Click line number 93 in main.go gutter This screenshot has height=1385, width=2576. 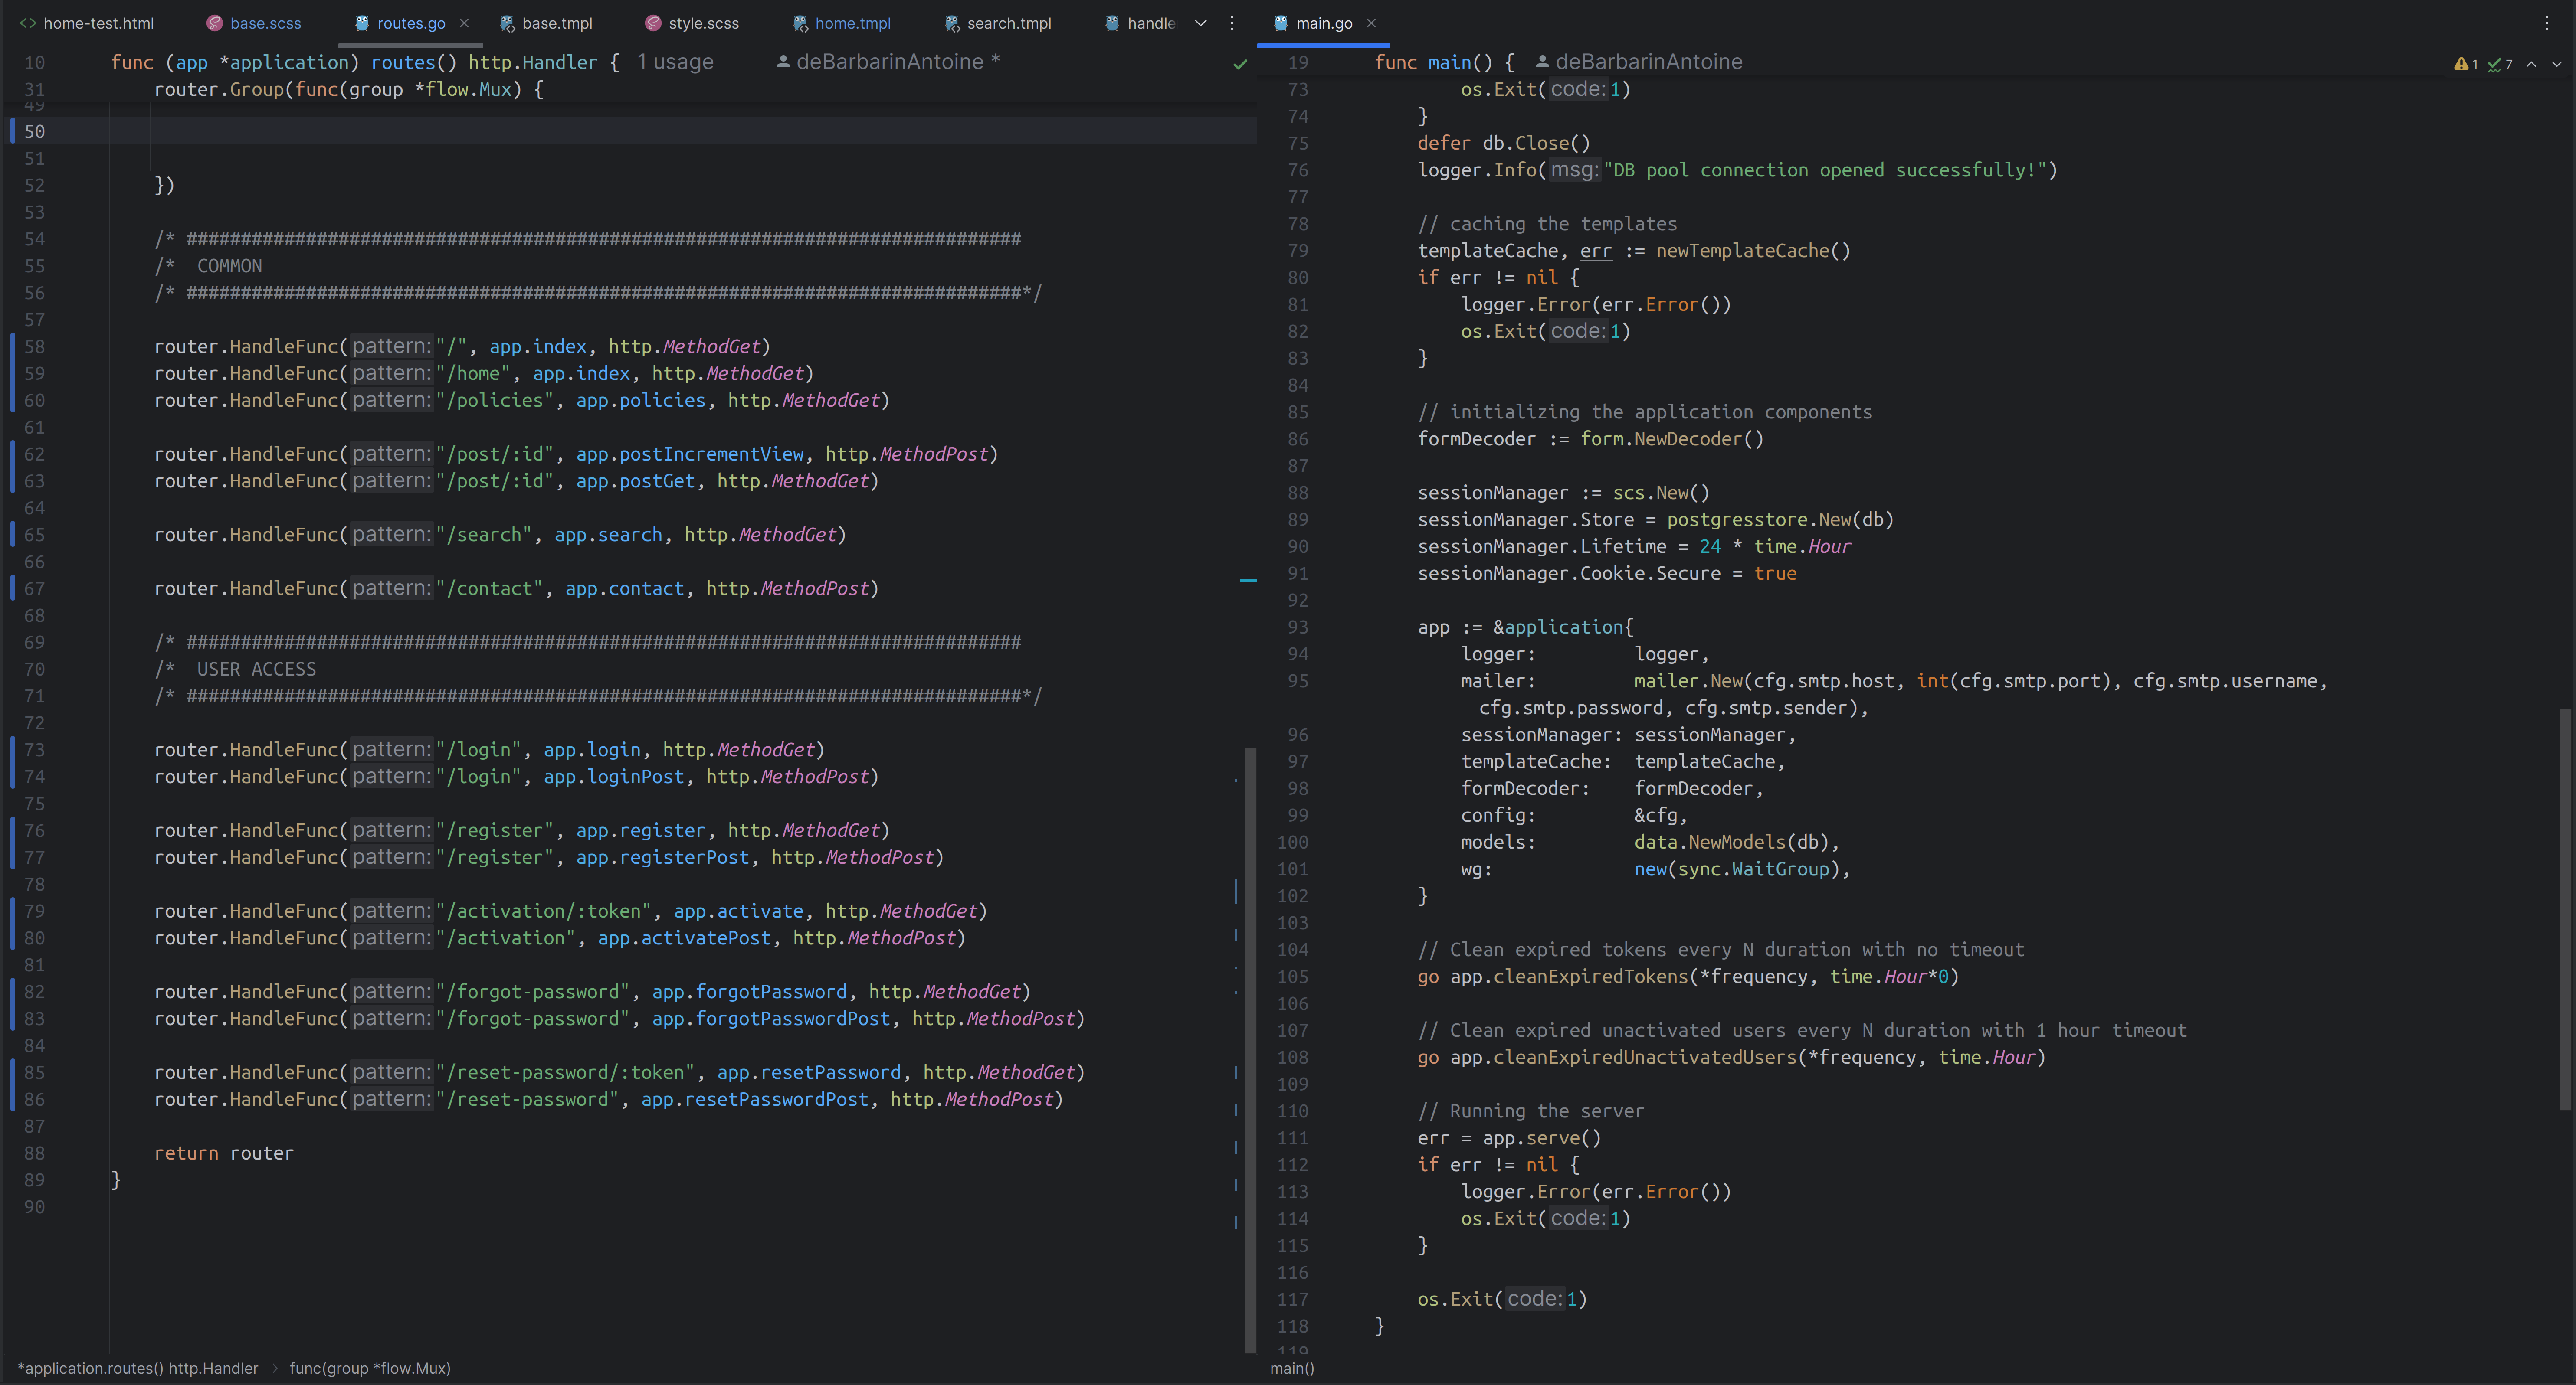(1297, 627)
